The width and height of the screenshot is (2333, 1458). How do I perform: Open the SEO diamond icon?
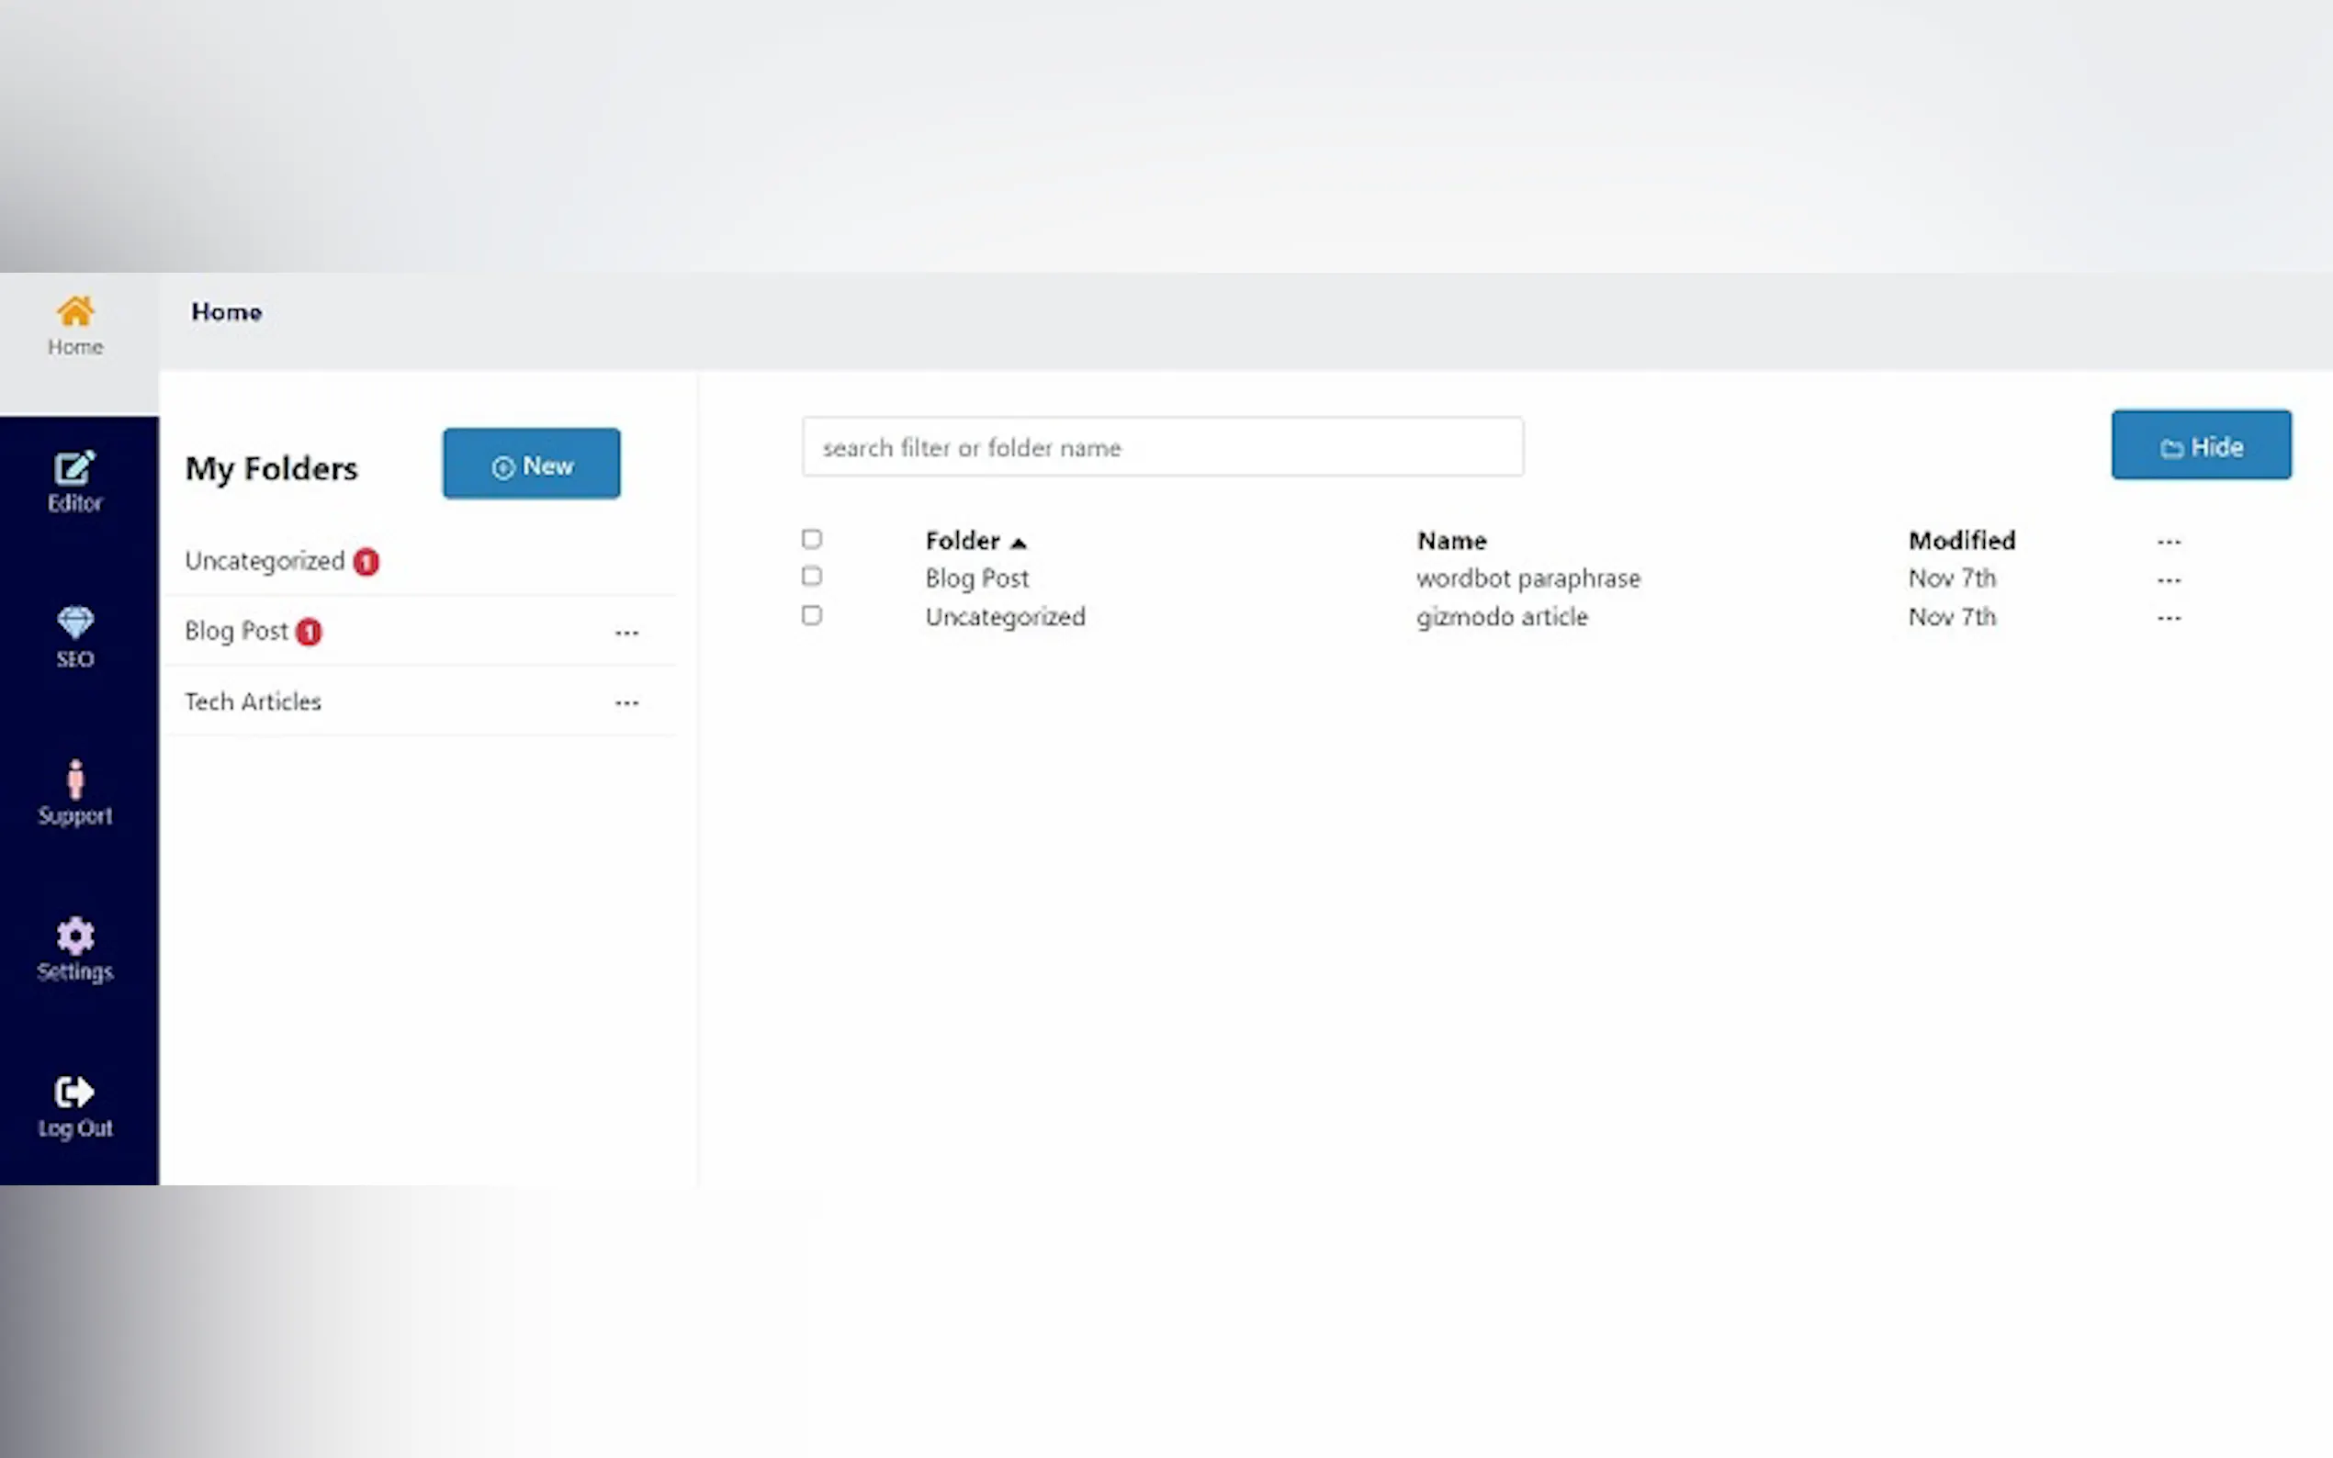click(x=75, y=622)
